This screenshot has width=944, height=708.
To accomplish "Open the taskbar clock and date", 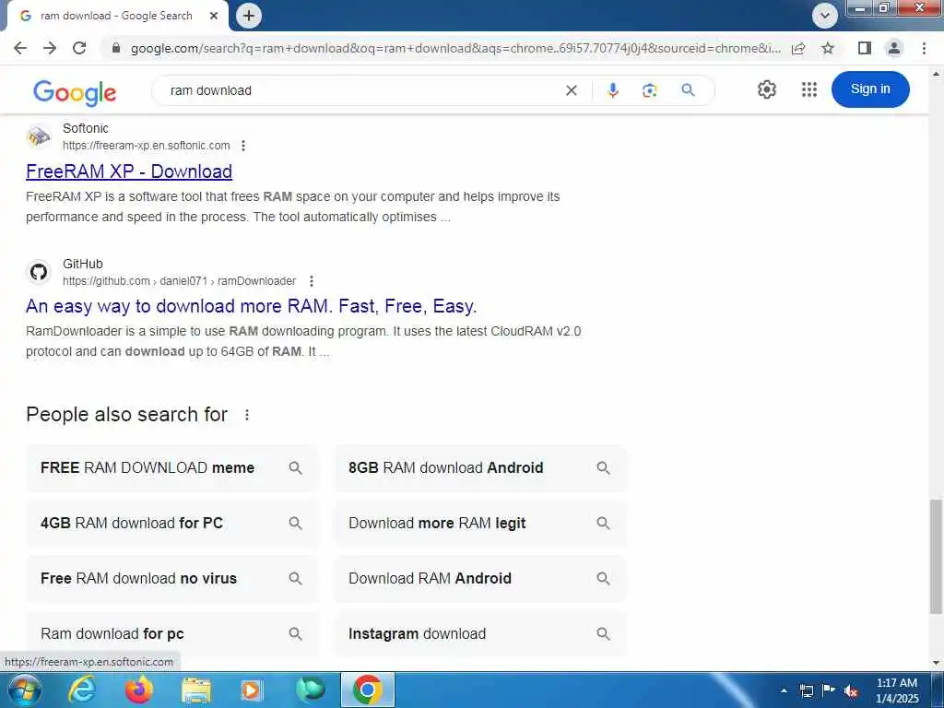I will point(896,690).
